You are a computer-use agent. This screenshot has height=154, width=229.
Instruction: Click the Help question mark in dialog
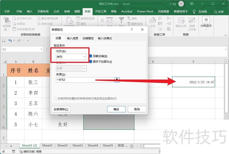coord(132,30)
